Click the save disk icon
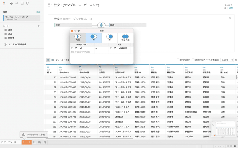Screen dimensions: 238x148 tap(22, 3)
